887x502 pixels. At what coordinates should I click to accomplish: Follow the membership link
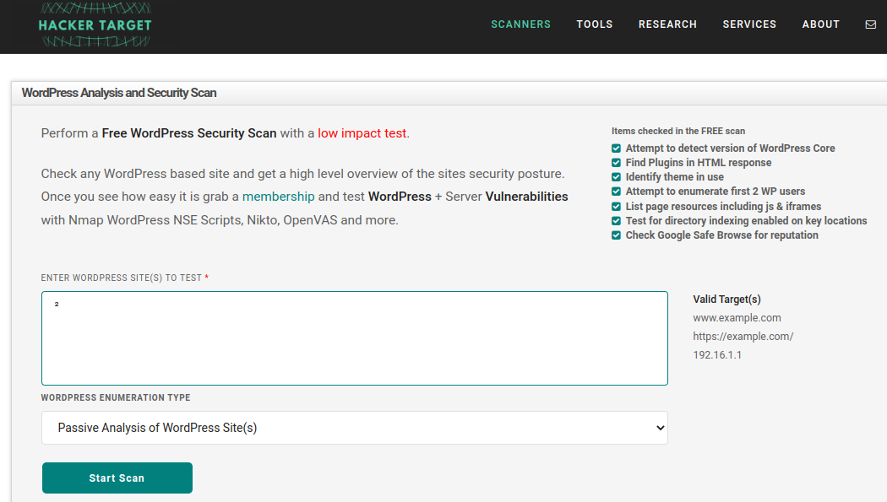click(278, 197)
